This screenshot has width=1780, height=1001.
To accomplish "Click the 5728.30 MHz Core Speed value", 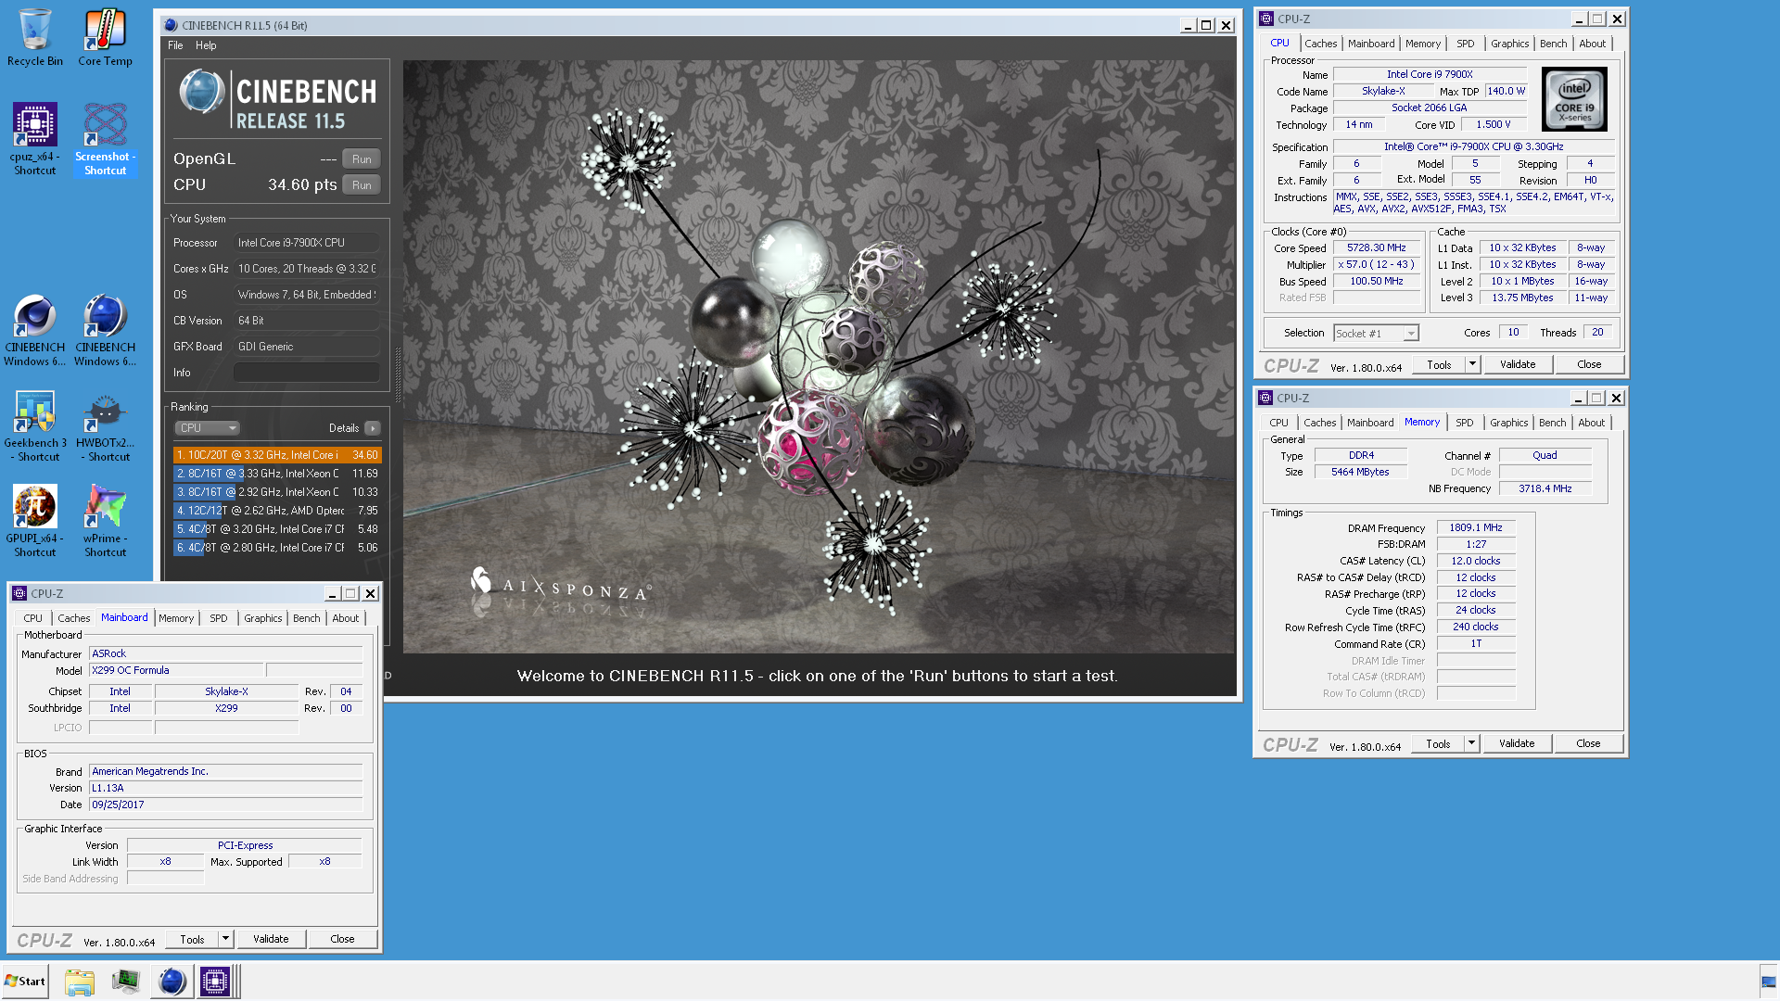I will [x=1376, y=248].
